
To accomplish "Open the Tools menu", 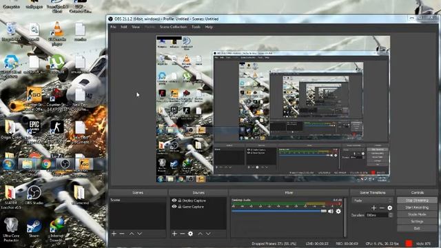I will click(x=196, y=27).
